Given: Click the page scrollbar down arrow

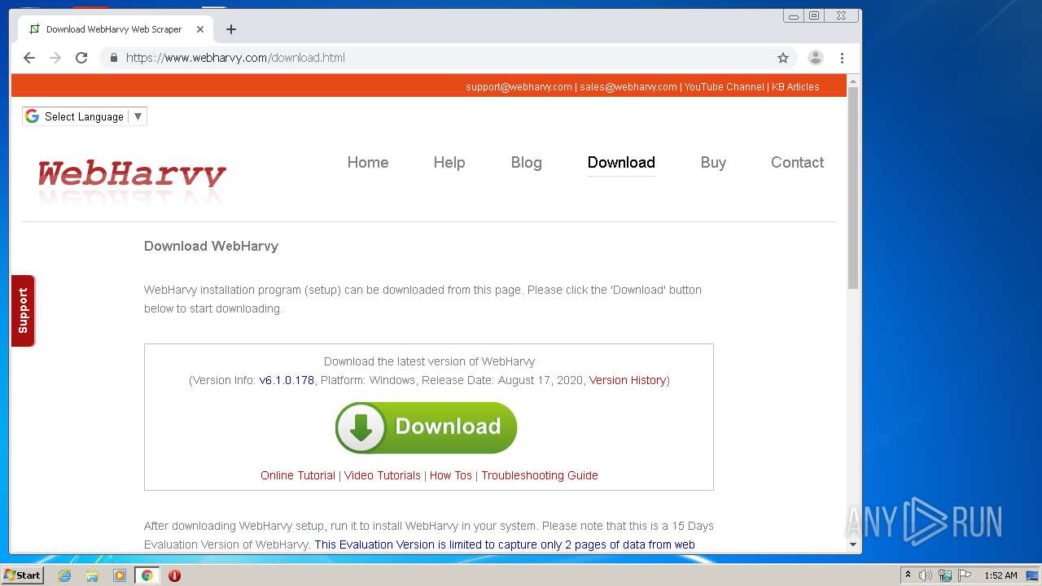Looking at the screenshot, I should (x=853, y=544).
